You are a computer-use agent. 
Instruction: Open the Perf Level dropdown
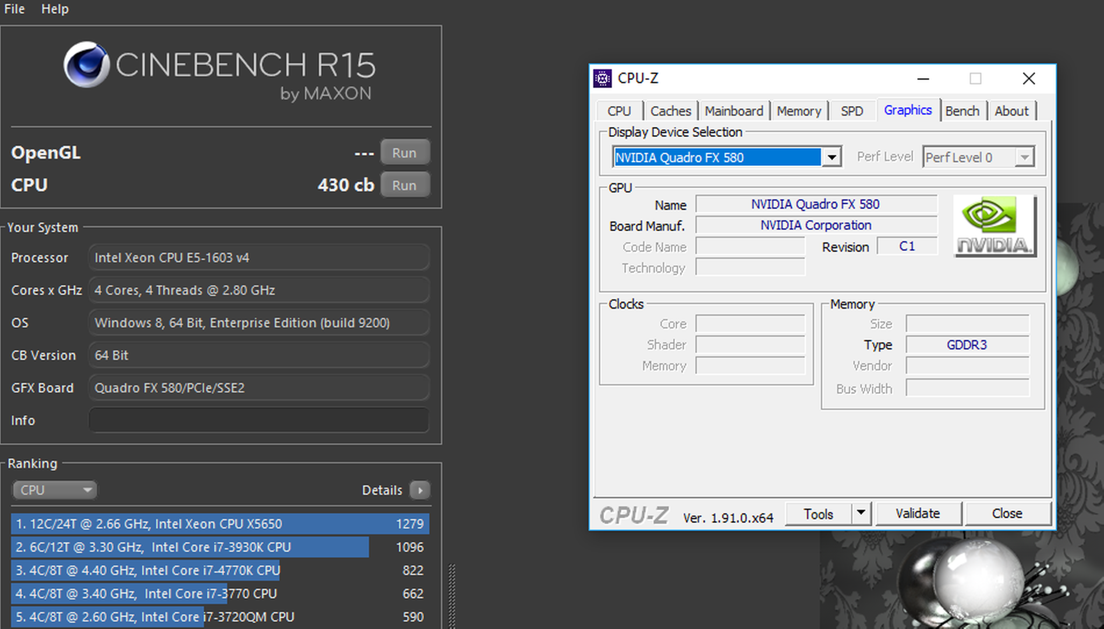pyautogui.click(x=1025, y=157)
